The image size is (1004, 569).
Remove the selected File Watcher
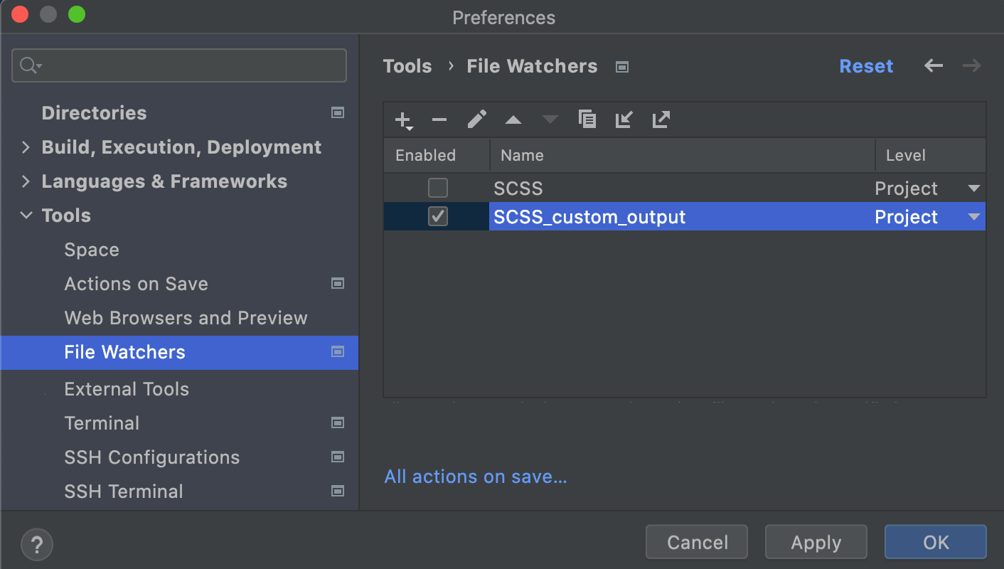click(439, 119)
